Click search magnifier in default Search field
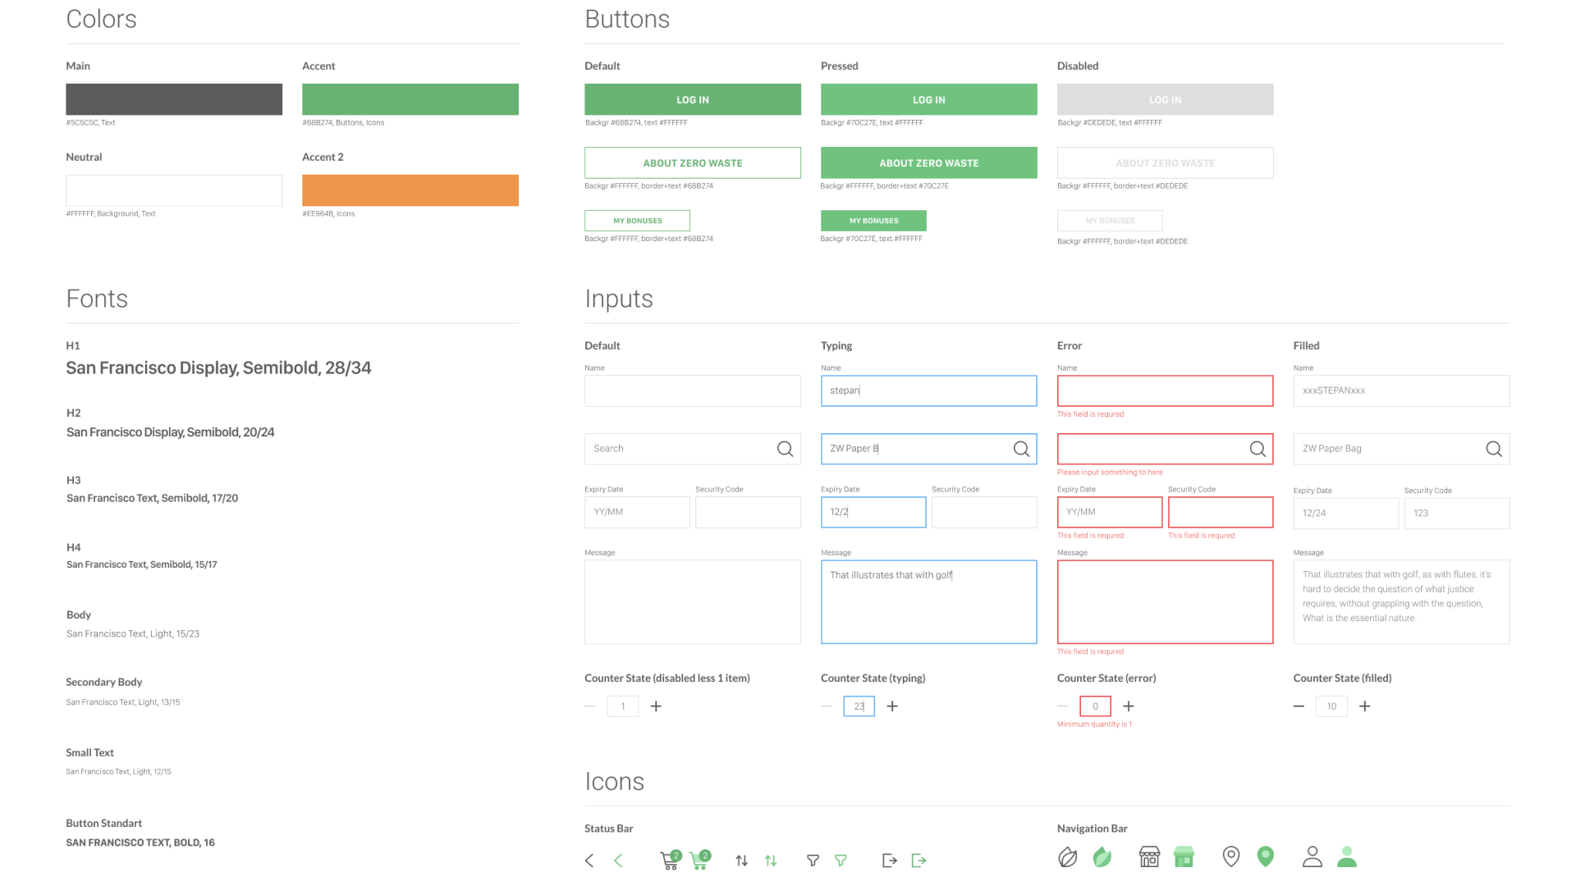 click(x=786, y=449)
